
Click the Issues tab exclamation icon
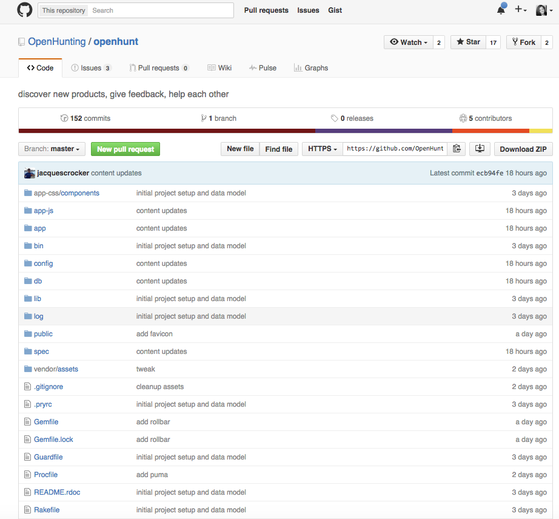point(75,68)
